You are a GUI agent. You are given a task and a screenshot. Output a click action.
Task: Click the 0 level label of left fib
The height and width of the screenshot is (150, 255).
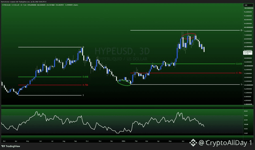tap(83, 47)
